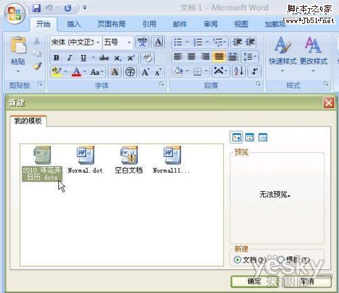Toggle justified alignment
Viewport: 339px width, 293px height.
219,56
